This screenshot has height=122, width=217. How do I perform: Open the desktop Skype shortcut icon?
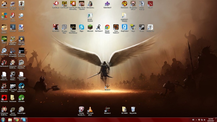tap(82, 27)
